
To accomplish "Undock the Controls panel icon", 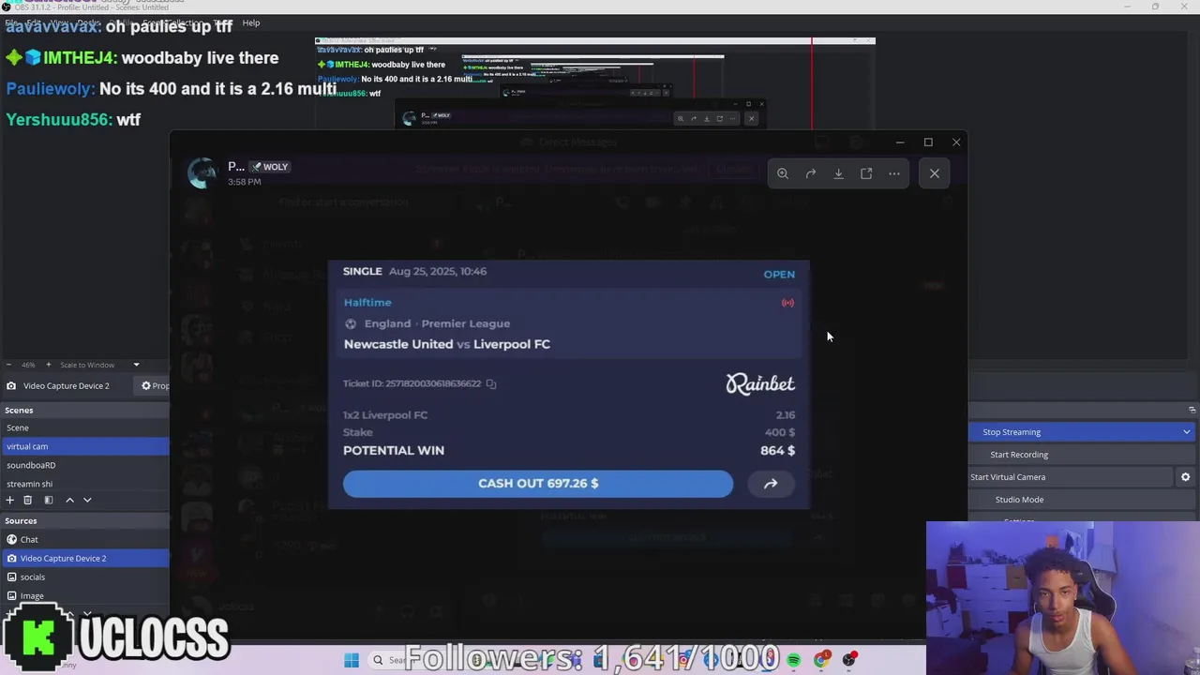I will (1192, 410).
